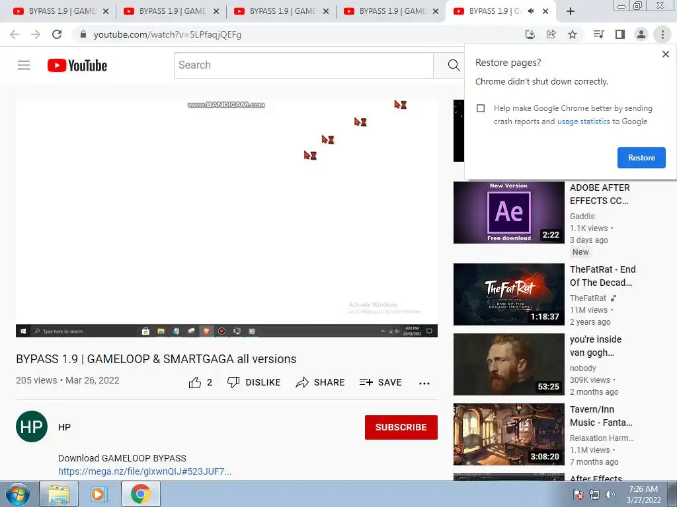Click the taskbar clock 7:26 AM
The width and height of the screenshot is (677, 507).
pyautogui.click(x=643, y=494)
